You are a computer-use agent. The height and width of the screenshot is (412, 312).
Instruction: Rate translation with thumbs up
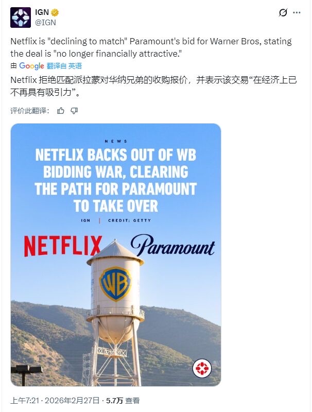click(x=61, y=111)
